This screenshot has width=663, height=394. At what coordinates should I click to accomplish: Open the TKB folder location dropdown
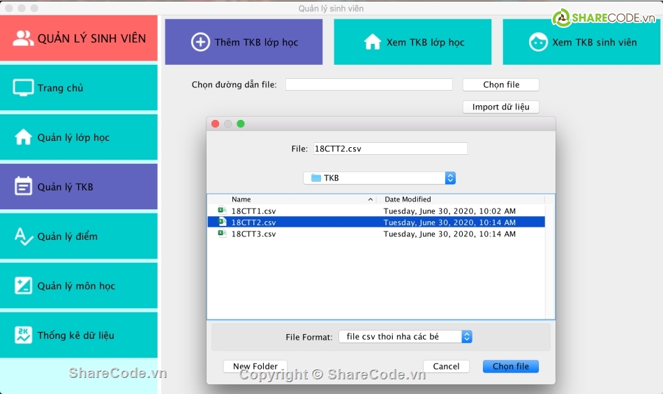[x=380, y=178]
